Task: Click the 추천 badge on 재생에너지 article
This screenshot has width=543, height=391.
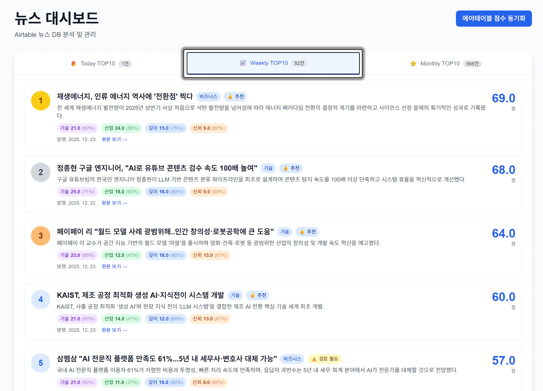Action: 236,97
